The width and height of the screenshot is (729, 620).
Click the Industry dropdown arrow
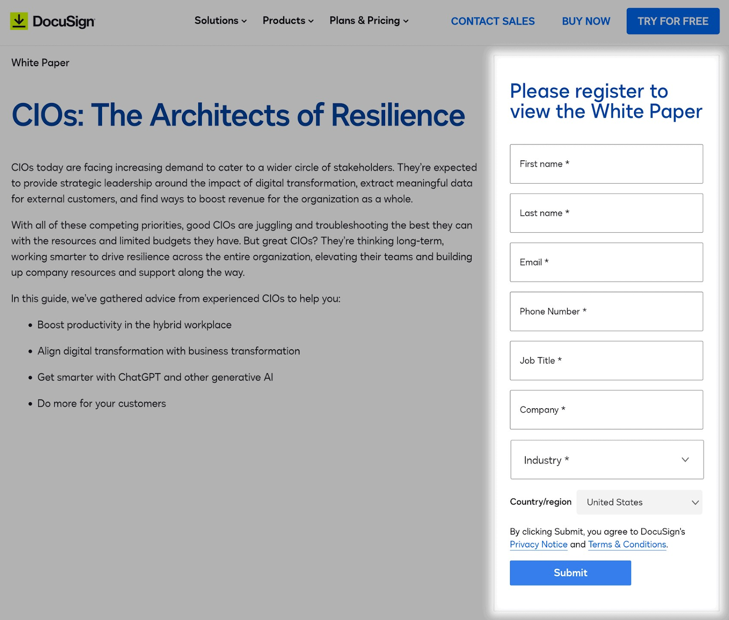click(x=685, y=460)
